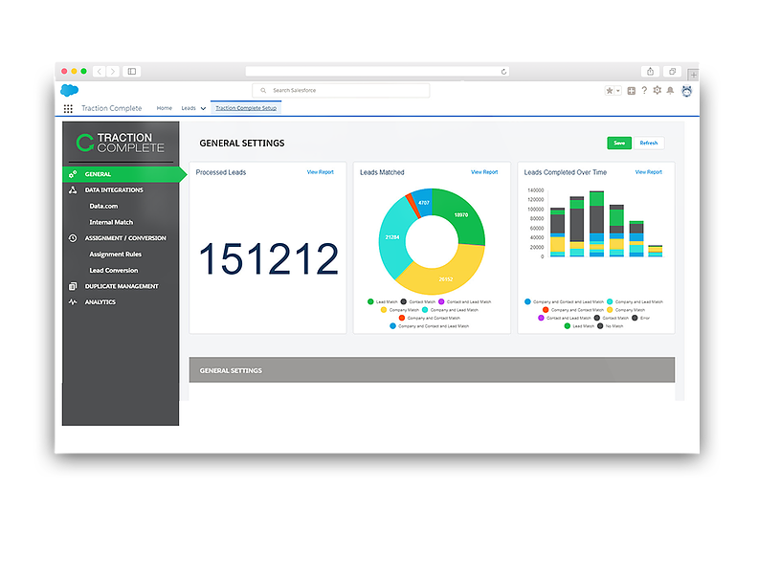
Task: Select DATA INTEGRATIONS in the sidebar
Action: 114,189
